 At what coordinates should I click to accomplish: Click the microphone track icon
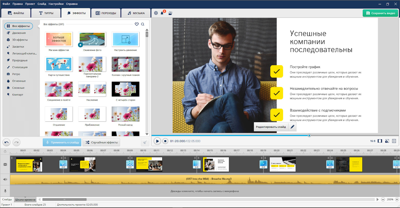[x=5, y=191]
